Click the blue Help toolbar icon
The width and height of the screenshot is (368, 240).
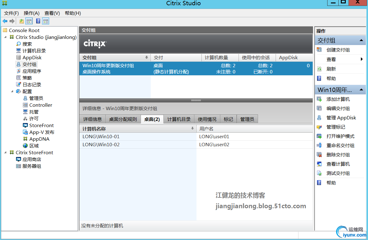(x=38, y=21)
